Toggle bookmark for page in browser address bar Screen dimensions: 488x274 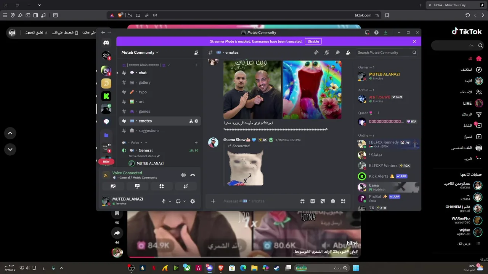pyautogui.click(x=387, y=15)
